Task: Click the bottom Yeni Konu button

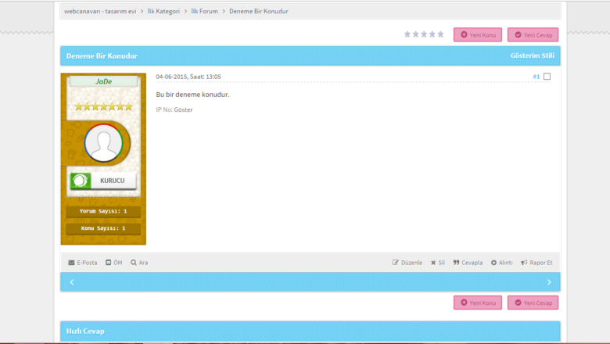Action: point(478,303)
